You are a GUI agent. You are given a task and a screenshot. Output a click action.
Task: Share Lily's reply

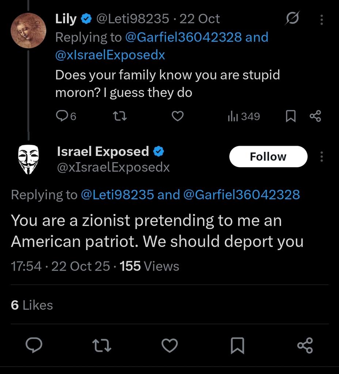click(x=315, y=116)
